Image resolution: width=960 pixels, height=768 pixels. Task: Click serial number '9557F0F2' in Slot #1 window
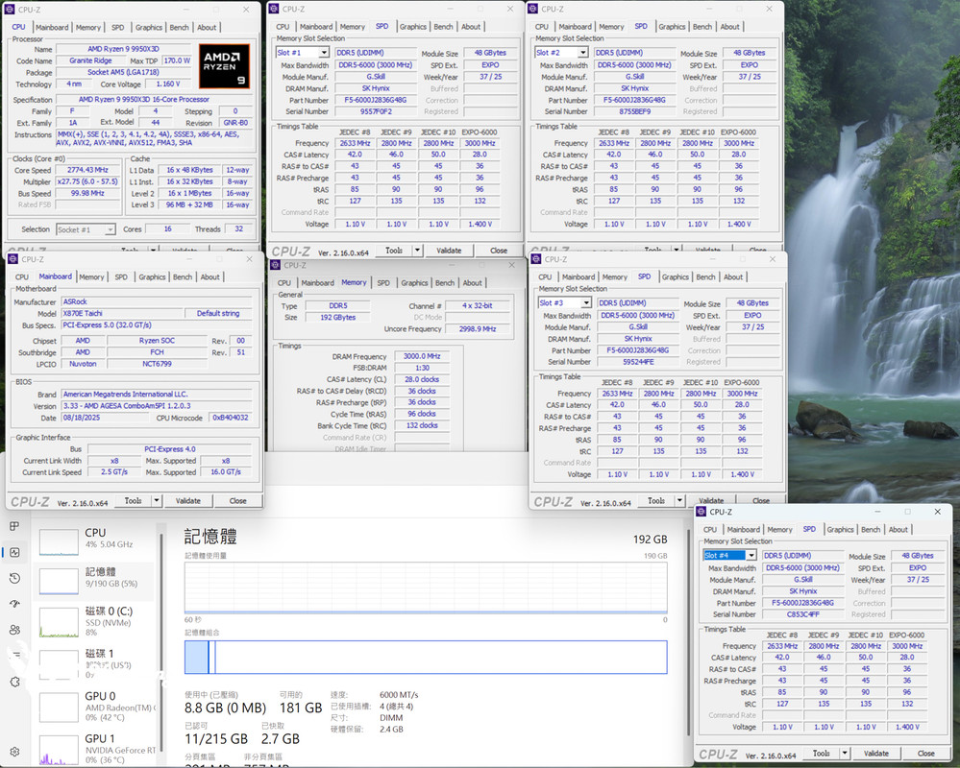tap(376, 111)
